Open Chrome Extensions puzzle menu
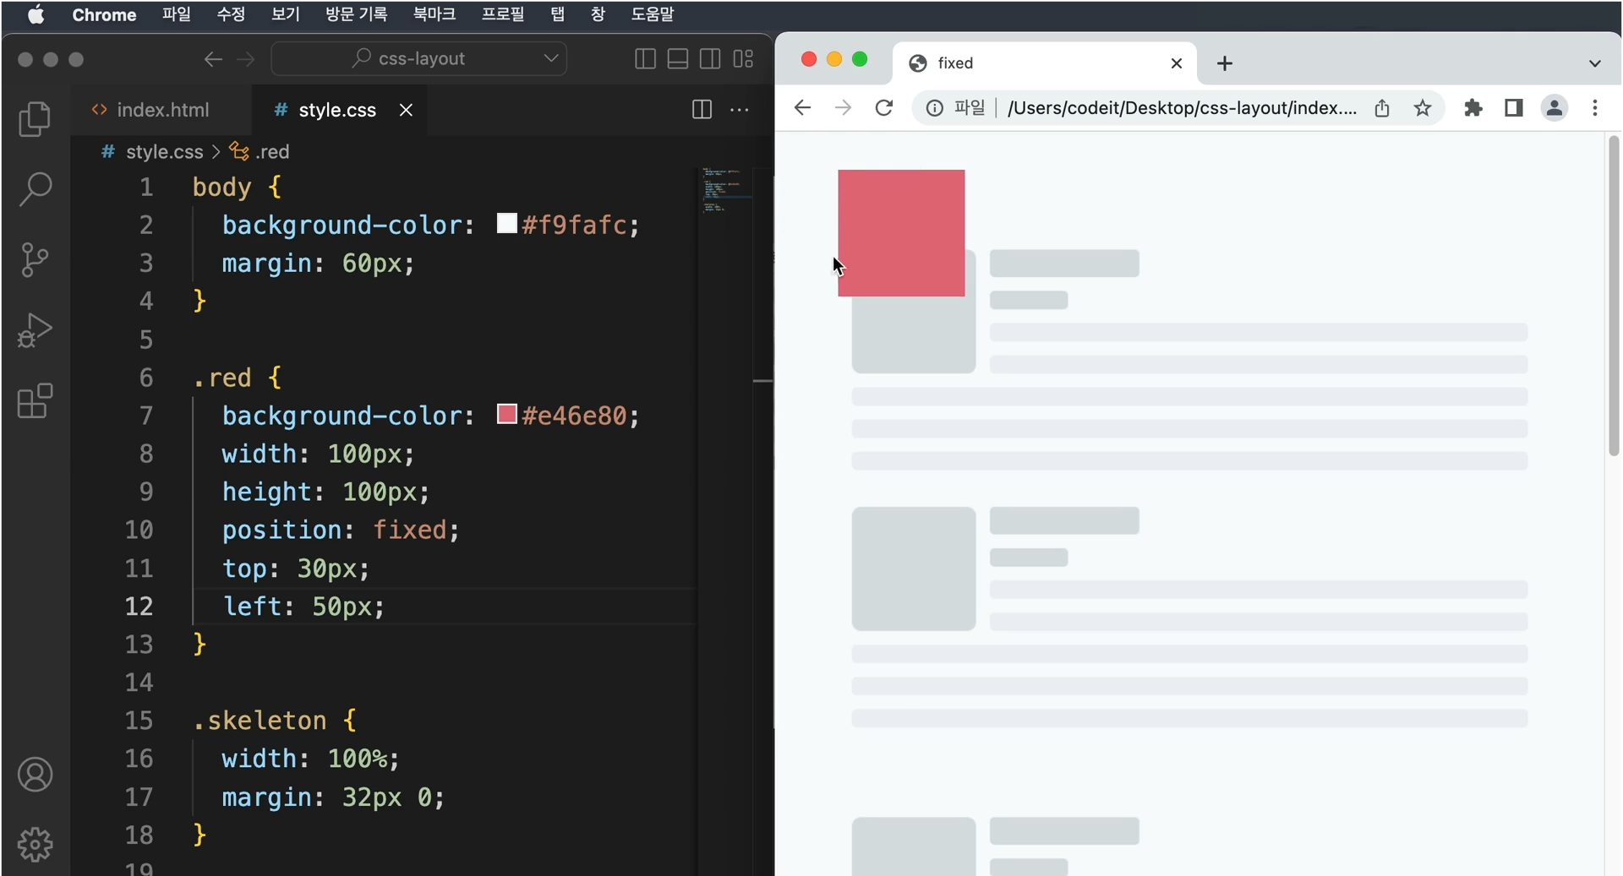Screen dimensions: 1623x876 click(1473, 108)
